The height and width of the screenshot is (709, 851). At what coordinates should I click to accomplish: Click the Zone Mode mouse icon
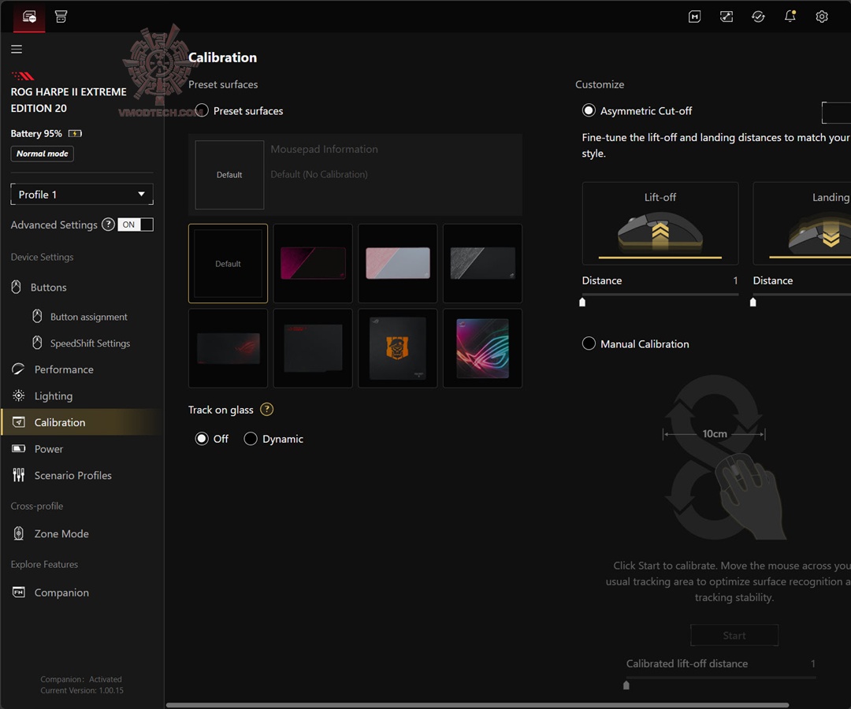coord(18,533)
